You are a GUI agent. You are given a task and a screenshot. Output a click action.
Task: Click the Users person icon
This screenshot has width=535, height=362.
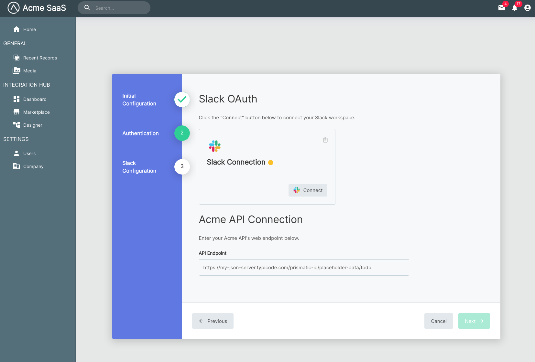[x=16, y=153]
